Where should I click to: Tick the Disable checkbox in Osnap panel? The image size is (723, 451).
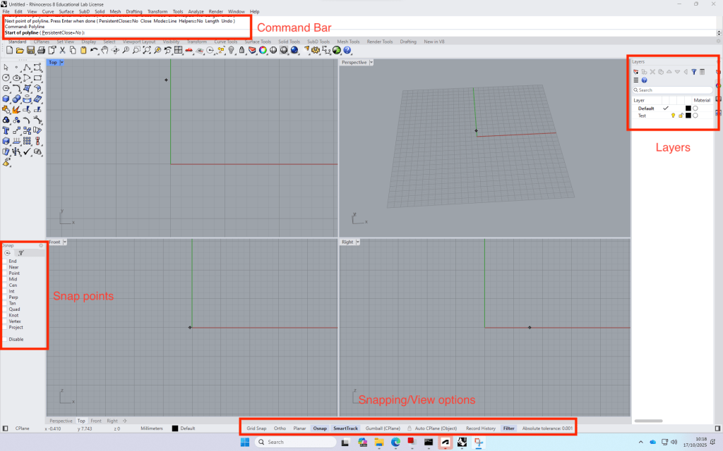coord(5,339)
